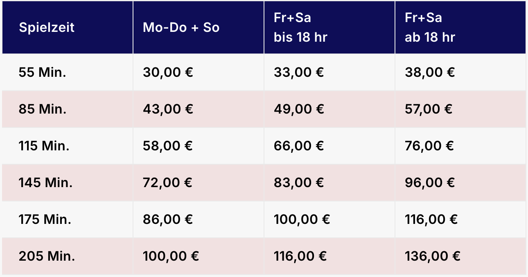Select the Mo-Do + So column header
Image resolution: width=528 pixels, height=277 pixels.
point(181,28)
